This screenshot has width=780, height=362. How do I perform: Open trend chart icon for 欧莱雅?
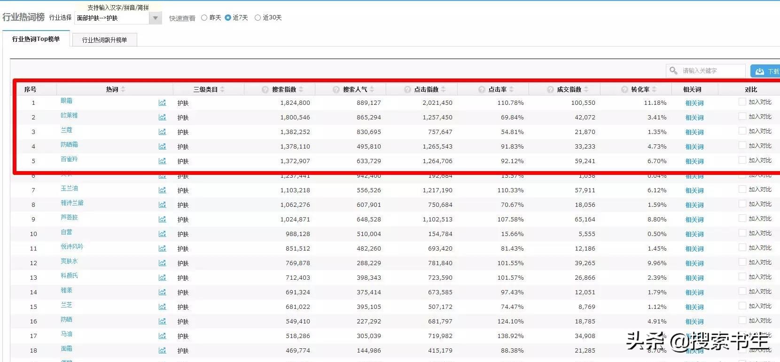(x=162, y=117)
